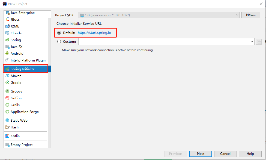Click the Clouds speech-bubble icon

(x=7, y=33)
